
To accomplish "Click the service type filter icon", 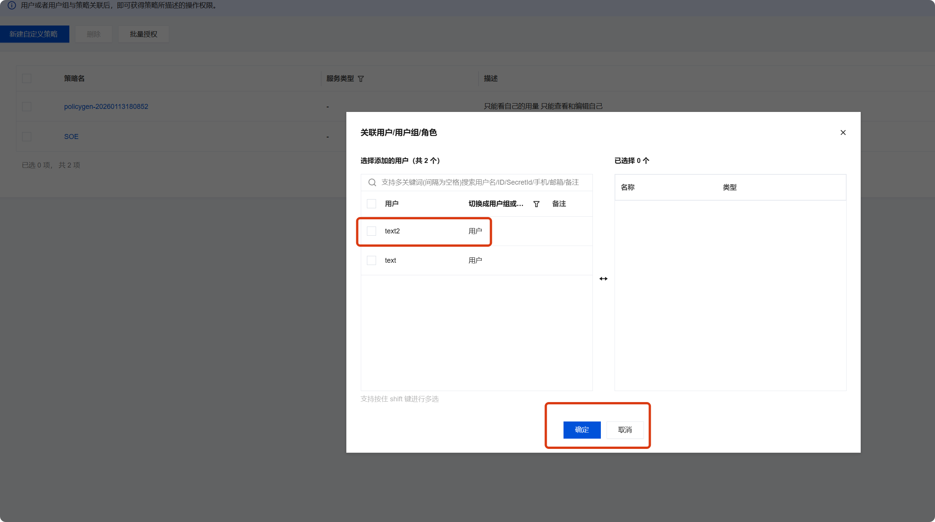I will pos(361,79).
